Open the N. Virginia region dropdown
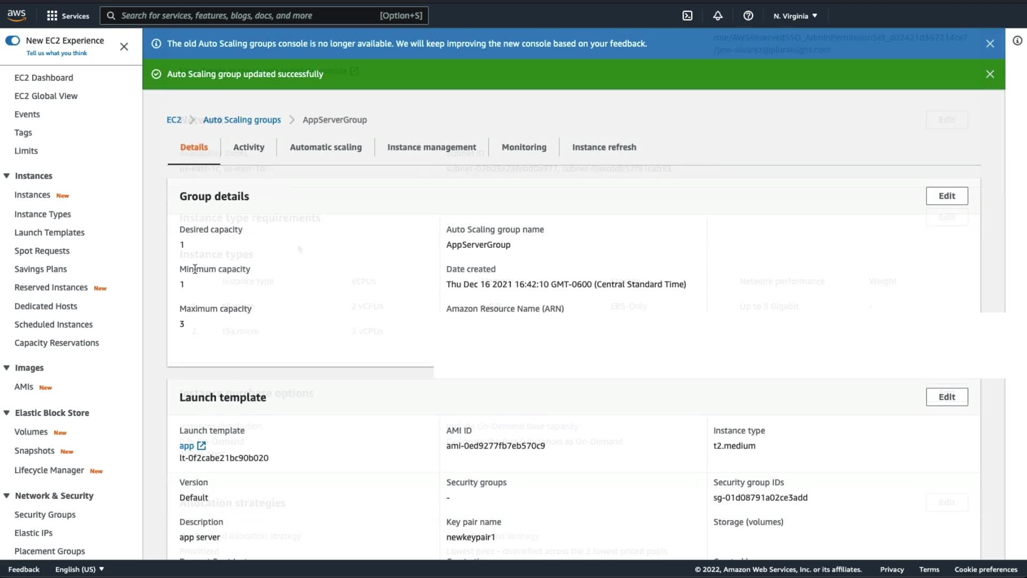This screenshot has height=578, width=1027. 795,16
